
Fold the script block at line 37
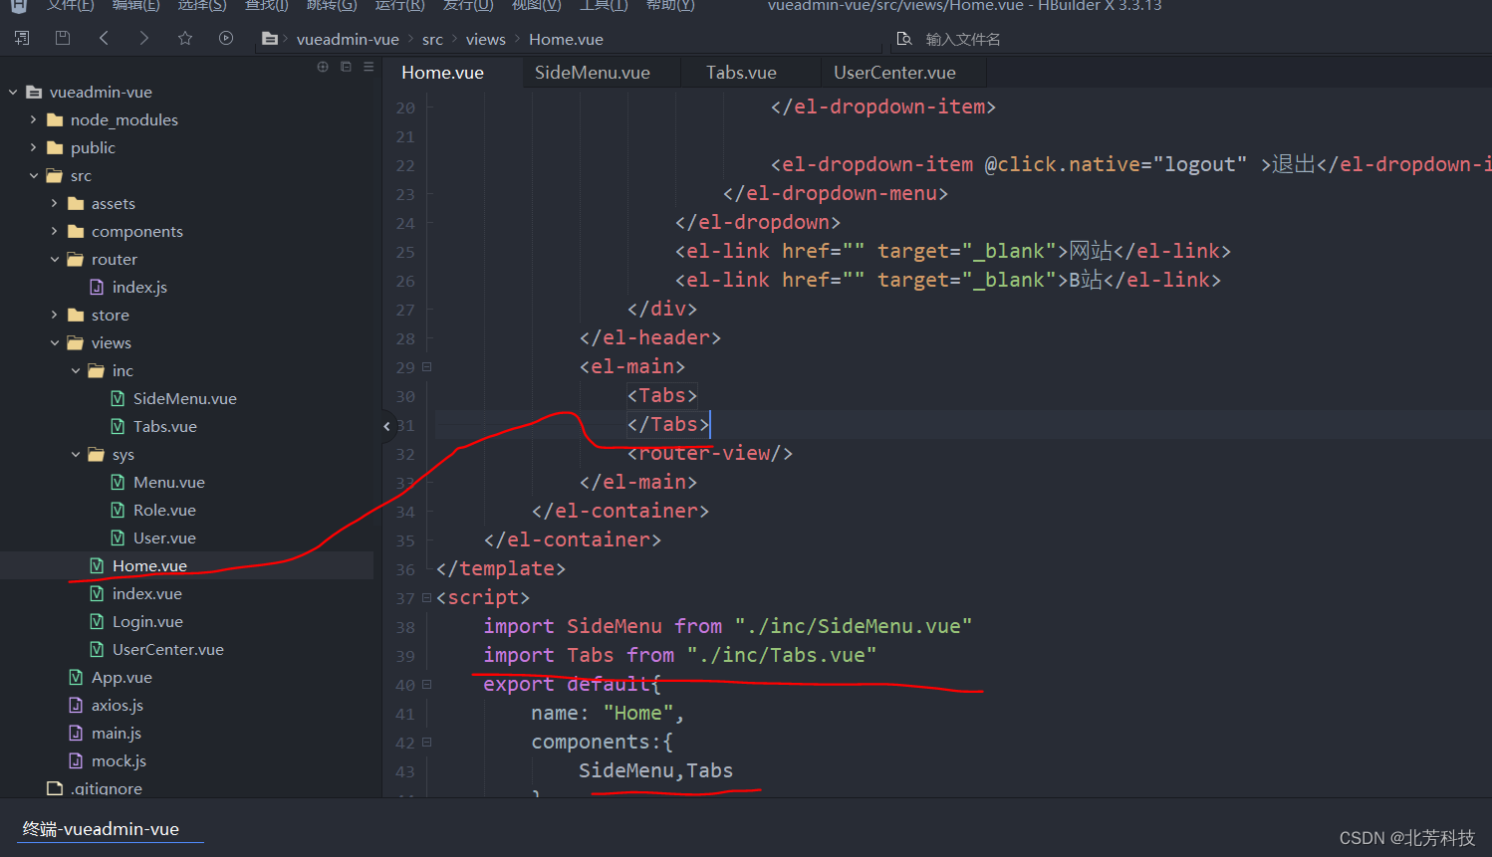click(426, 597)
